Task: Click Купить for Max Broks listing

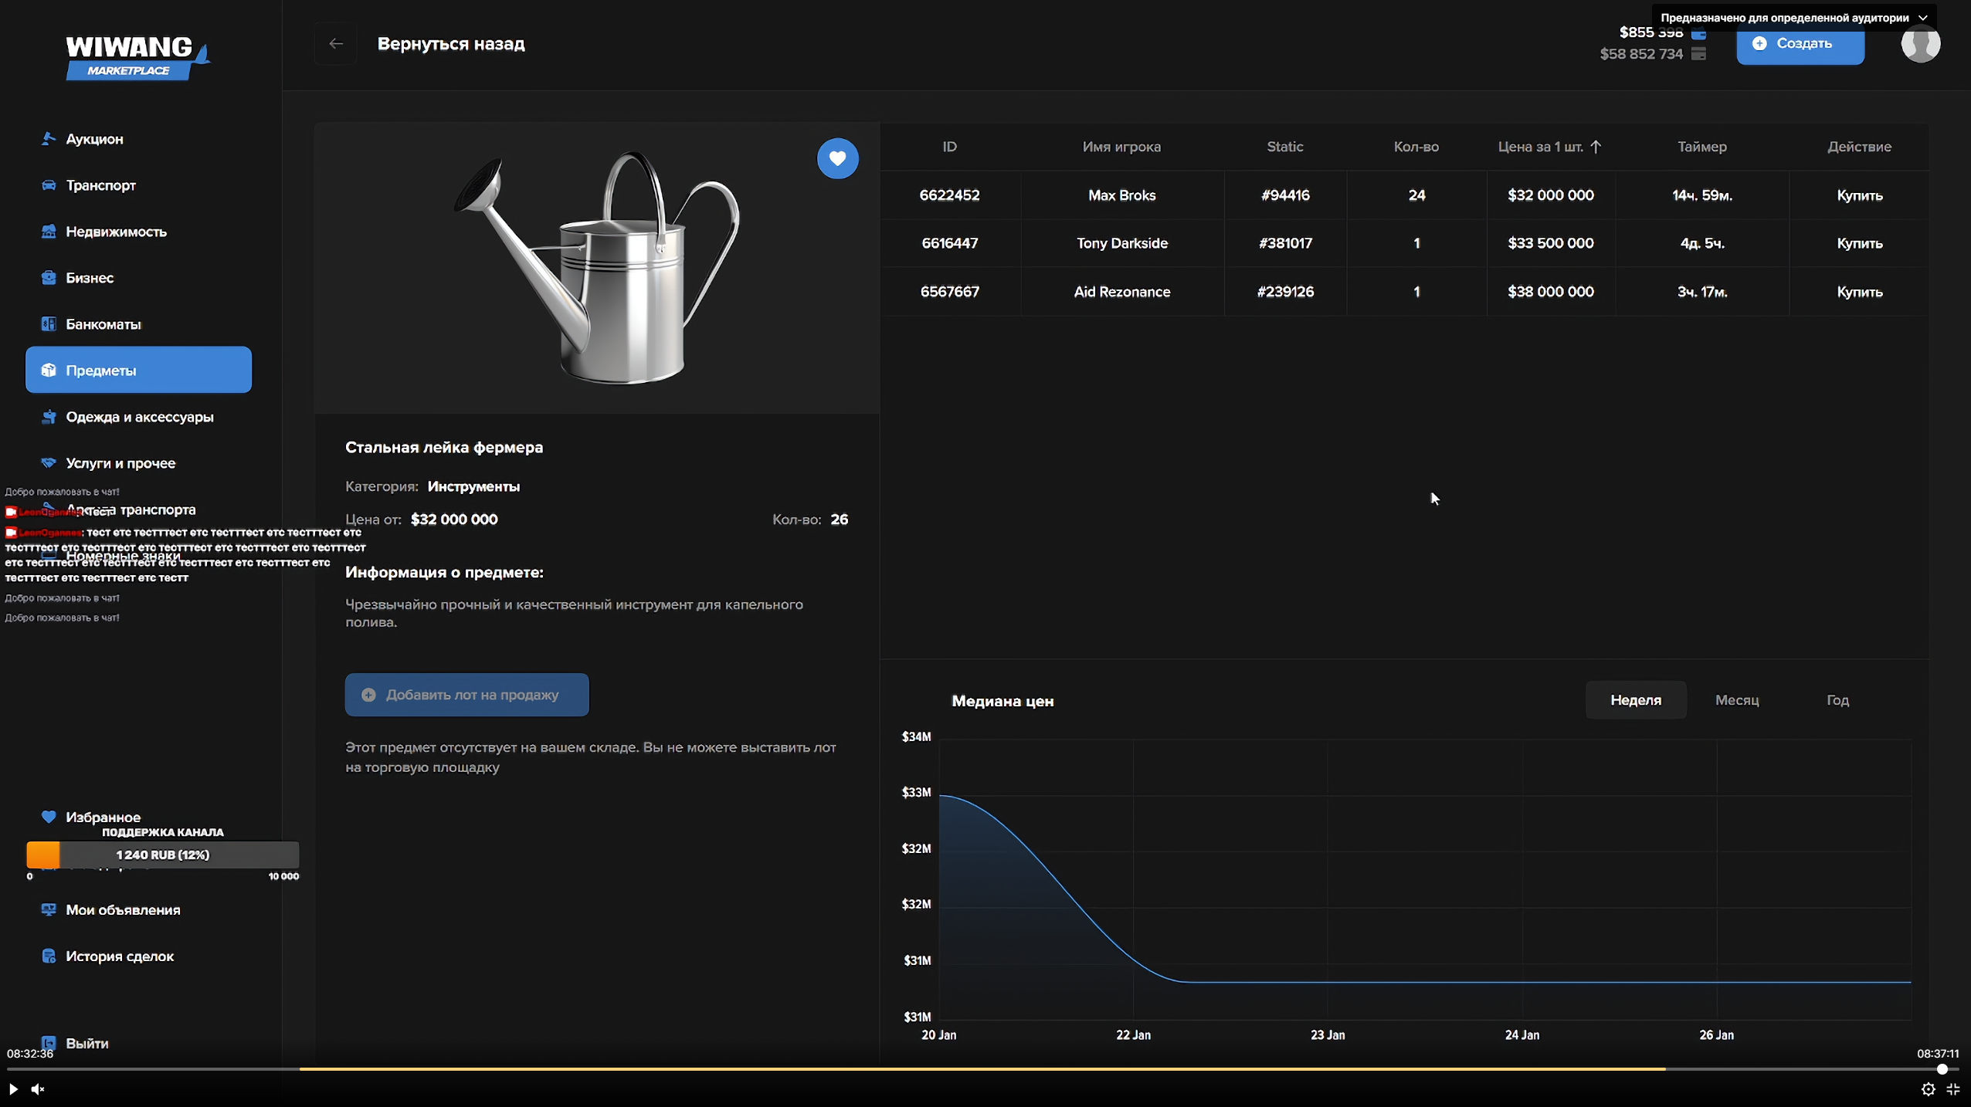Action: pos(1859,195)
